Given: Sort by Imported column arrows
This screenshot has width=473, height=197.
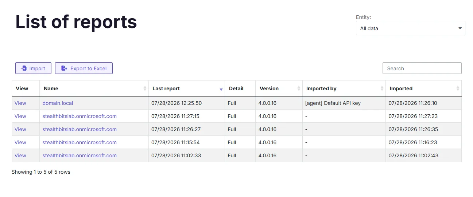Looking at the screenshot, I should [458, 88].
